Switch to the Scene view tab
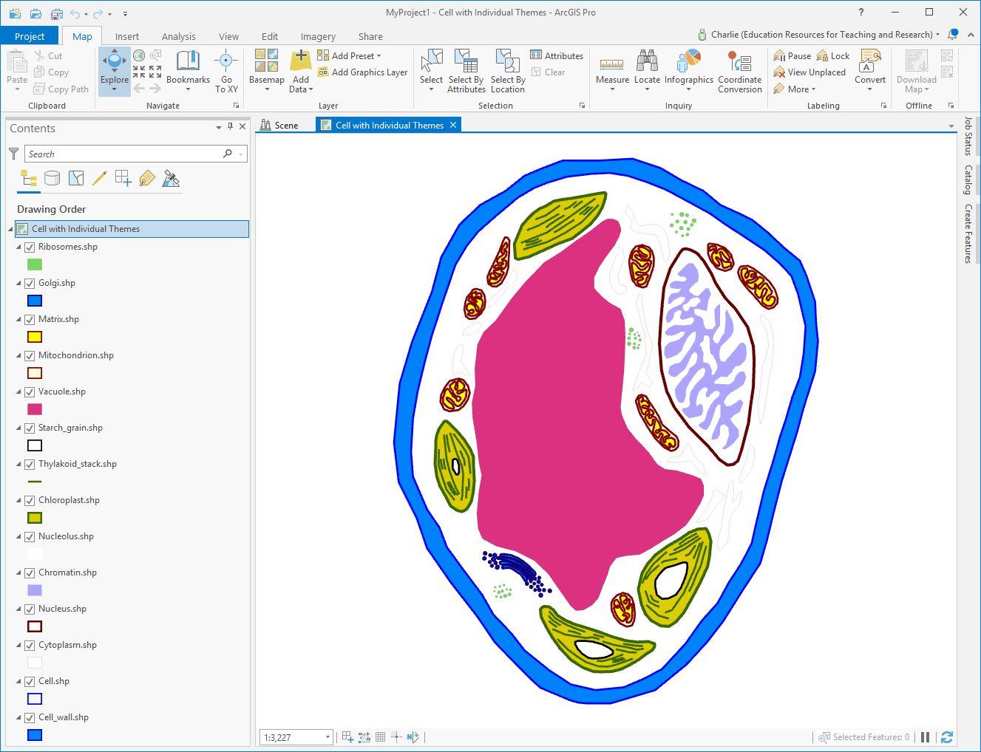 point(280,126)
